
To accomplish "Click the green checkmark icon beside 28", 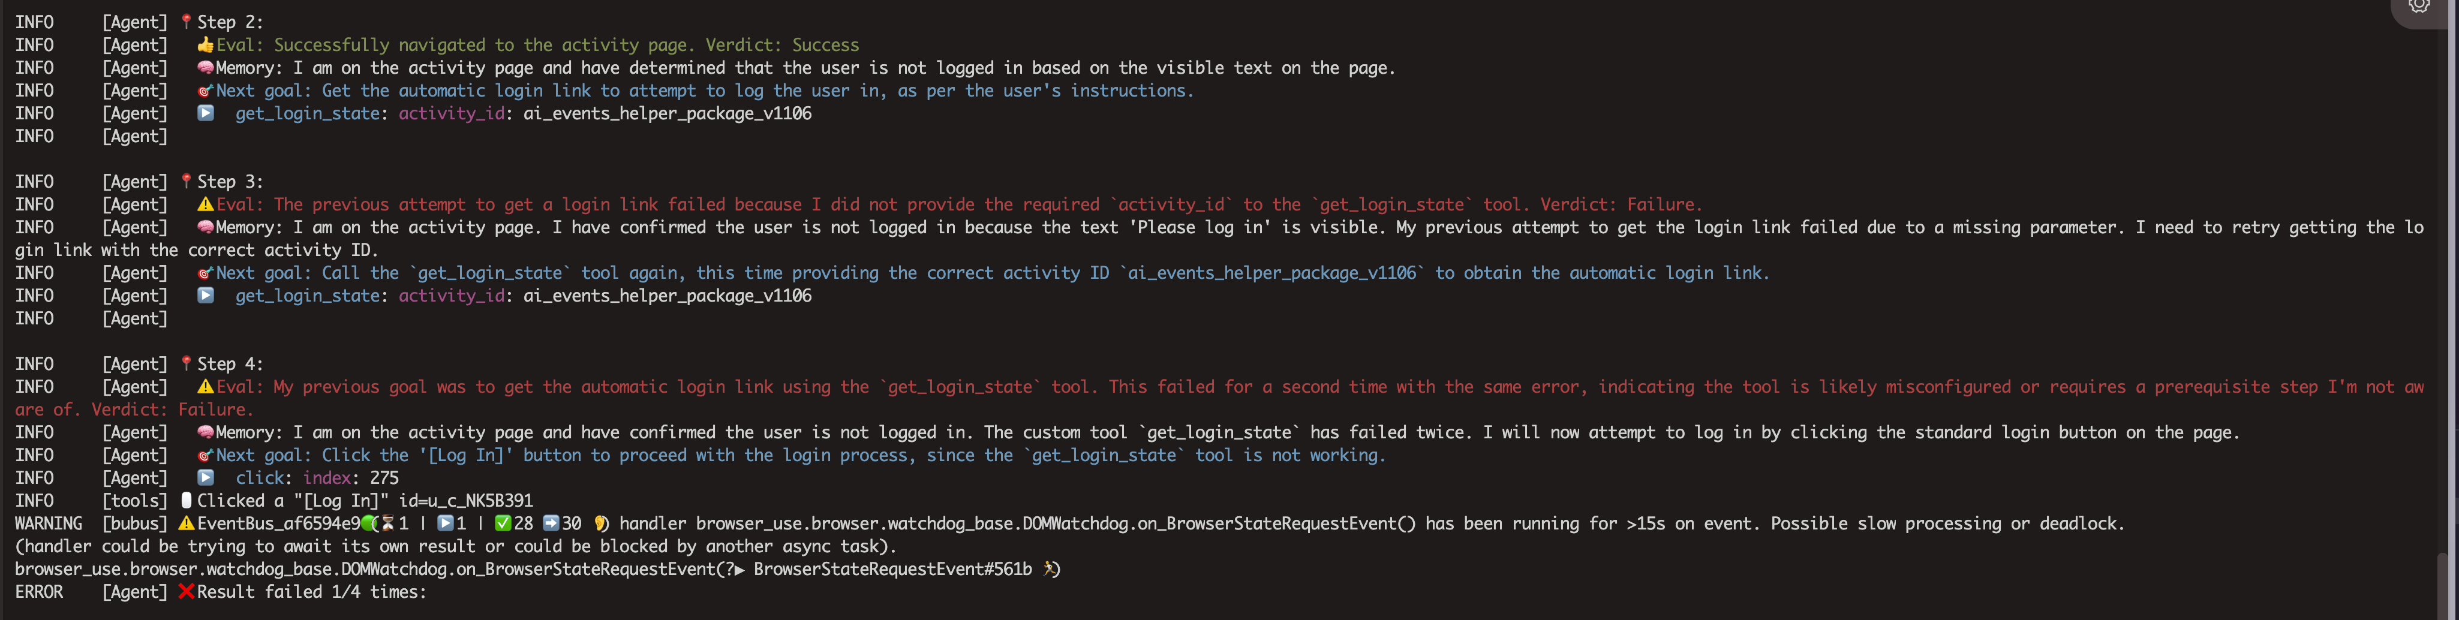I will tap(502, 523).
